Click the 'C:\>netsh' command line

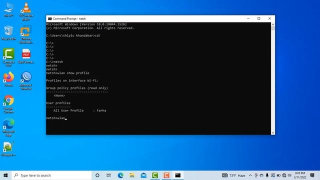click(54, 61)
